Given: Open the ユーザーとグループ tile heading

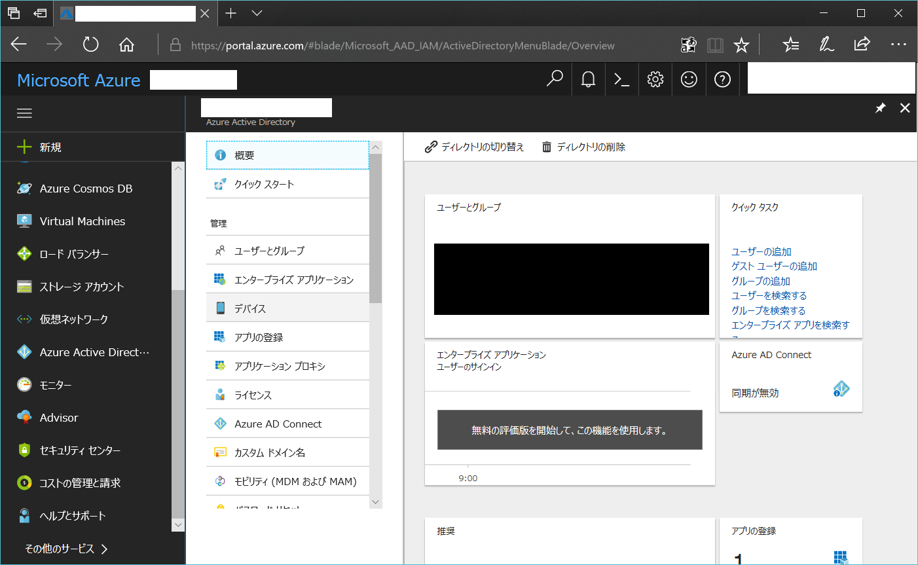Looking at the screenshot, I should [x=469, y=207].
